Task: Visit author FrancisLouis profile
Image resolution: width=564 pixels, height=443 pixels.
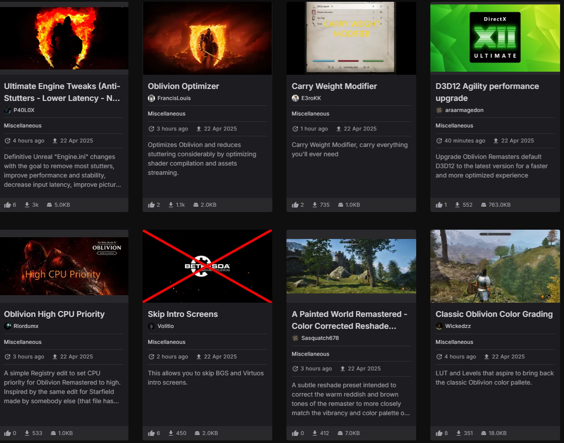Action: coord(174,98)
